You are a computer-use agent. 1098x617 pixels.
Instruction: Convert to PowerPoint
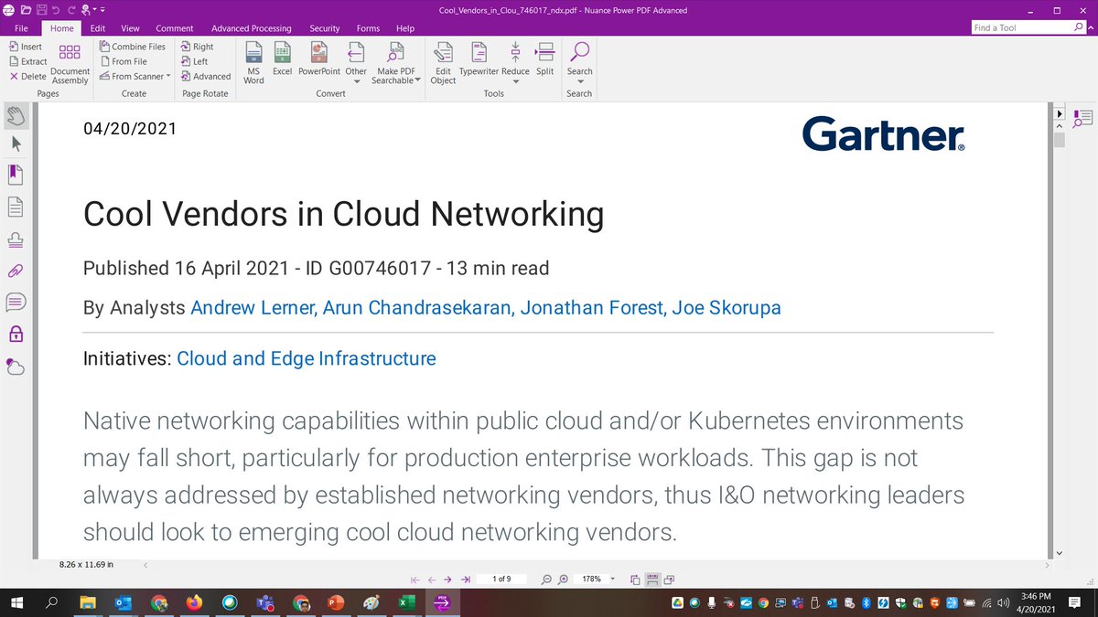tap(319, 59)
